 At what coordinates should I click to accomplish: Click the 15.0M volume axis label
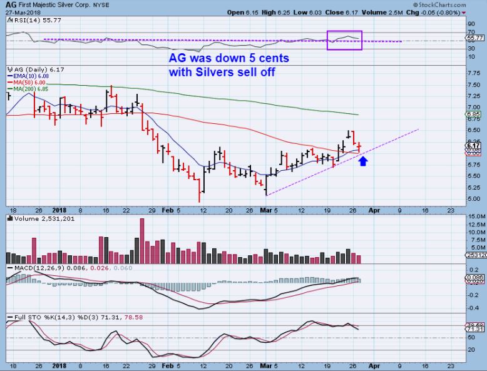[x=477, y=216]
